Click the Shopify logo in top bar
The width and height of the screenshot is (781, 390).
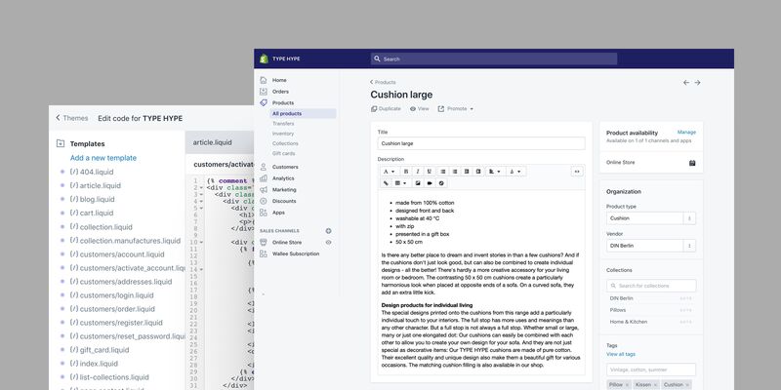coord(264,58)
